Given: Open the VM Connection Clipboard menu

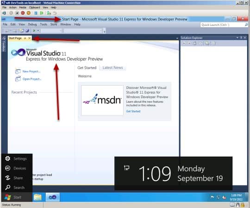Looking at the screenshot, I should [x=35, y=7].
